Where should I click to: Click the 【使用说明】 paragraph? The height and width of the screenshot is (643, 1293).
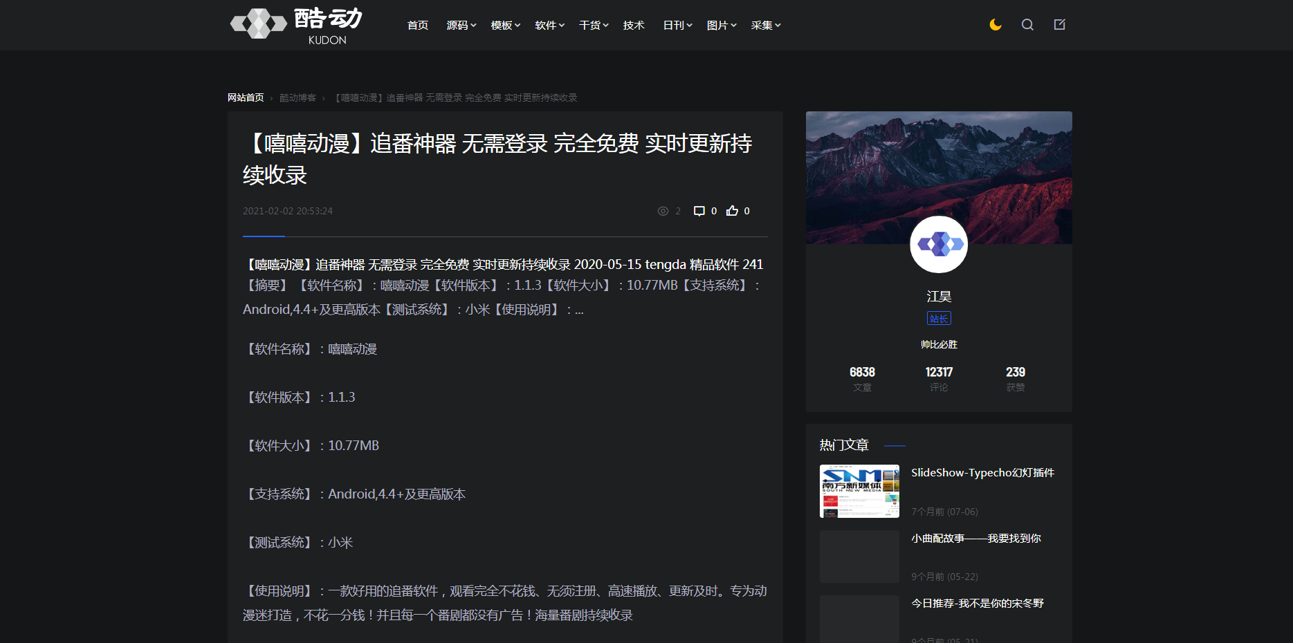pyautogui.click(x=505, y=603)
